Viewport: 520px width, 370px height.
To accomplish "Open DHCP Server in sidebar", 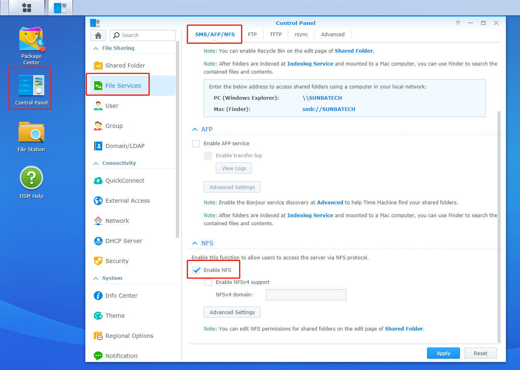I will point(133,241).
